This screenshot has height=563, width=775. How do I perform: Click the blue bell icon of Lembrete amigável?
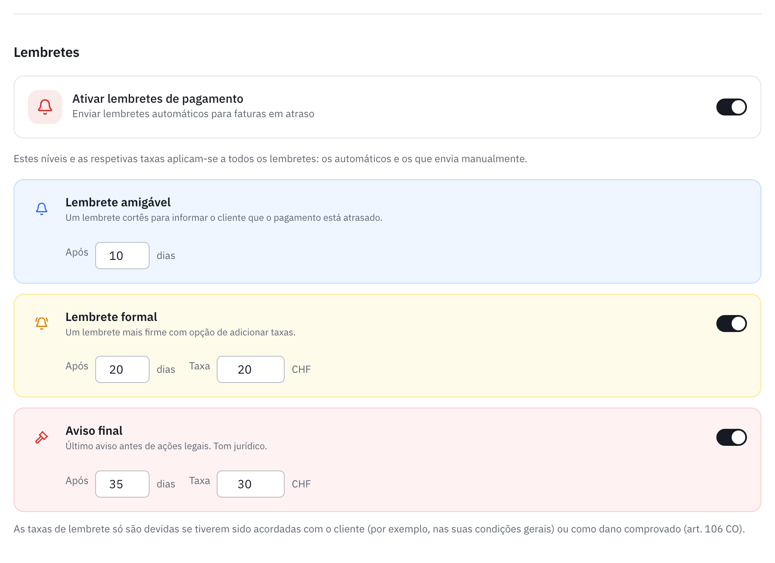42,209
